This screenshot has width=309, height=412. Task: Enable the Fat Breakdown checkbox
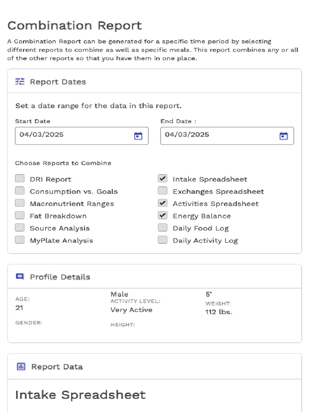click(x=20, y=216)
